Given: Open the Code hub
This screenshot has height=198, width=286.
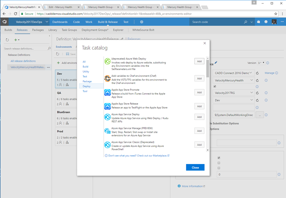Looking at the screenshot, I should (77, 22).
